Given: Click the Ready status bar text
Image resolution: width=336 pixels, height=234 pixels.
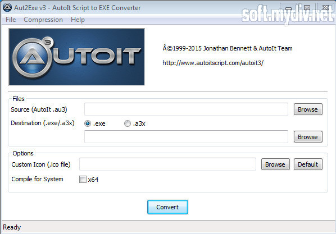Looking at the screenshot, I should pos(12,227).
